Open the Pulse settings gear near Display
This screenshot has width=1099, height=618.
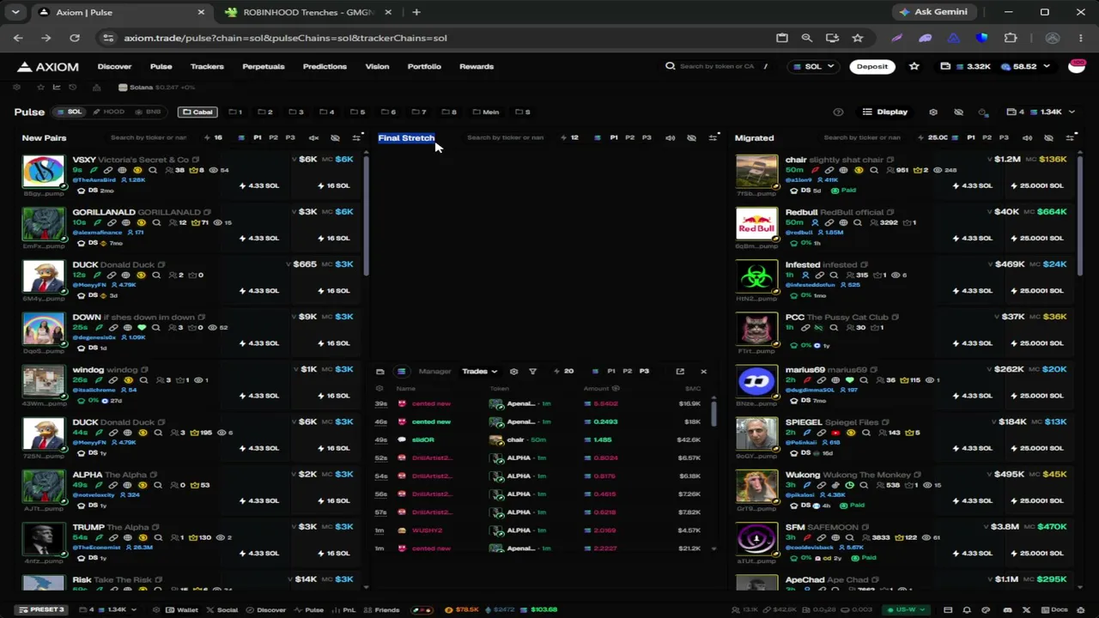pyautogui.click(x=933, y=112)
